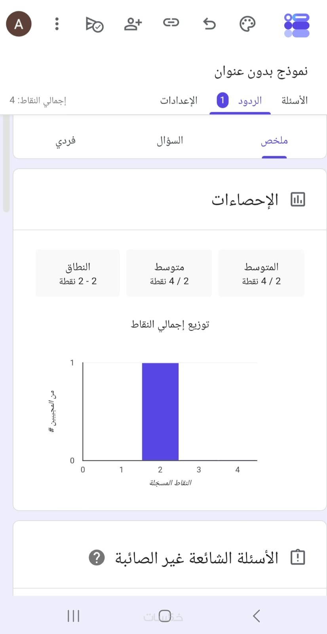The width and height of the screenshot is (327, 634).
Task: Switch to the الإعدادات tab
Action: tap(179, 101)
